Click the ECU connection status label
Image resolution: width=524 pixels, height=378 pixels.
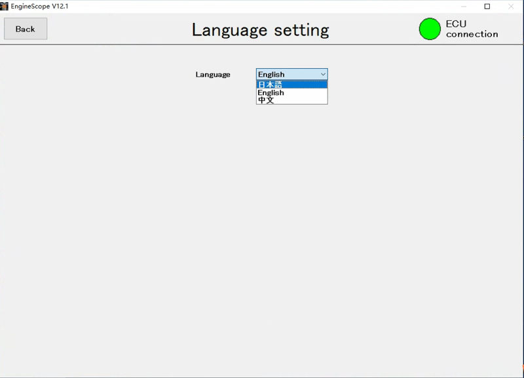(472, 29)
